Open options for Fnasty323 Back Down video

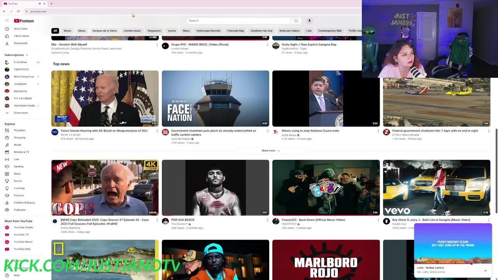click(x=378, y=220)
